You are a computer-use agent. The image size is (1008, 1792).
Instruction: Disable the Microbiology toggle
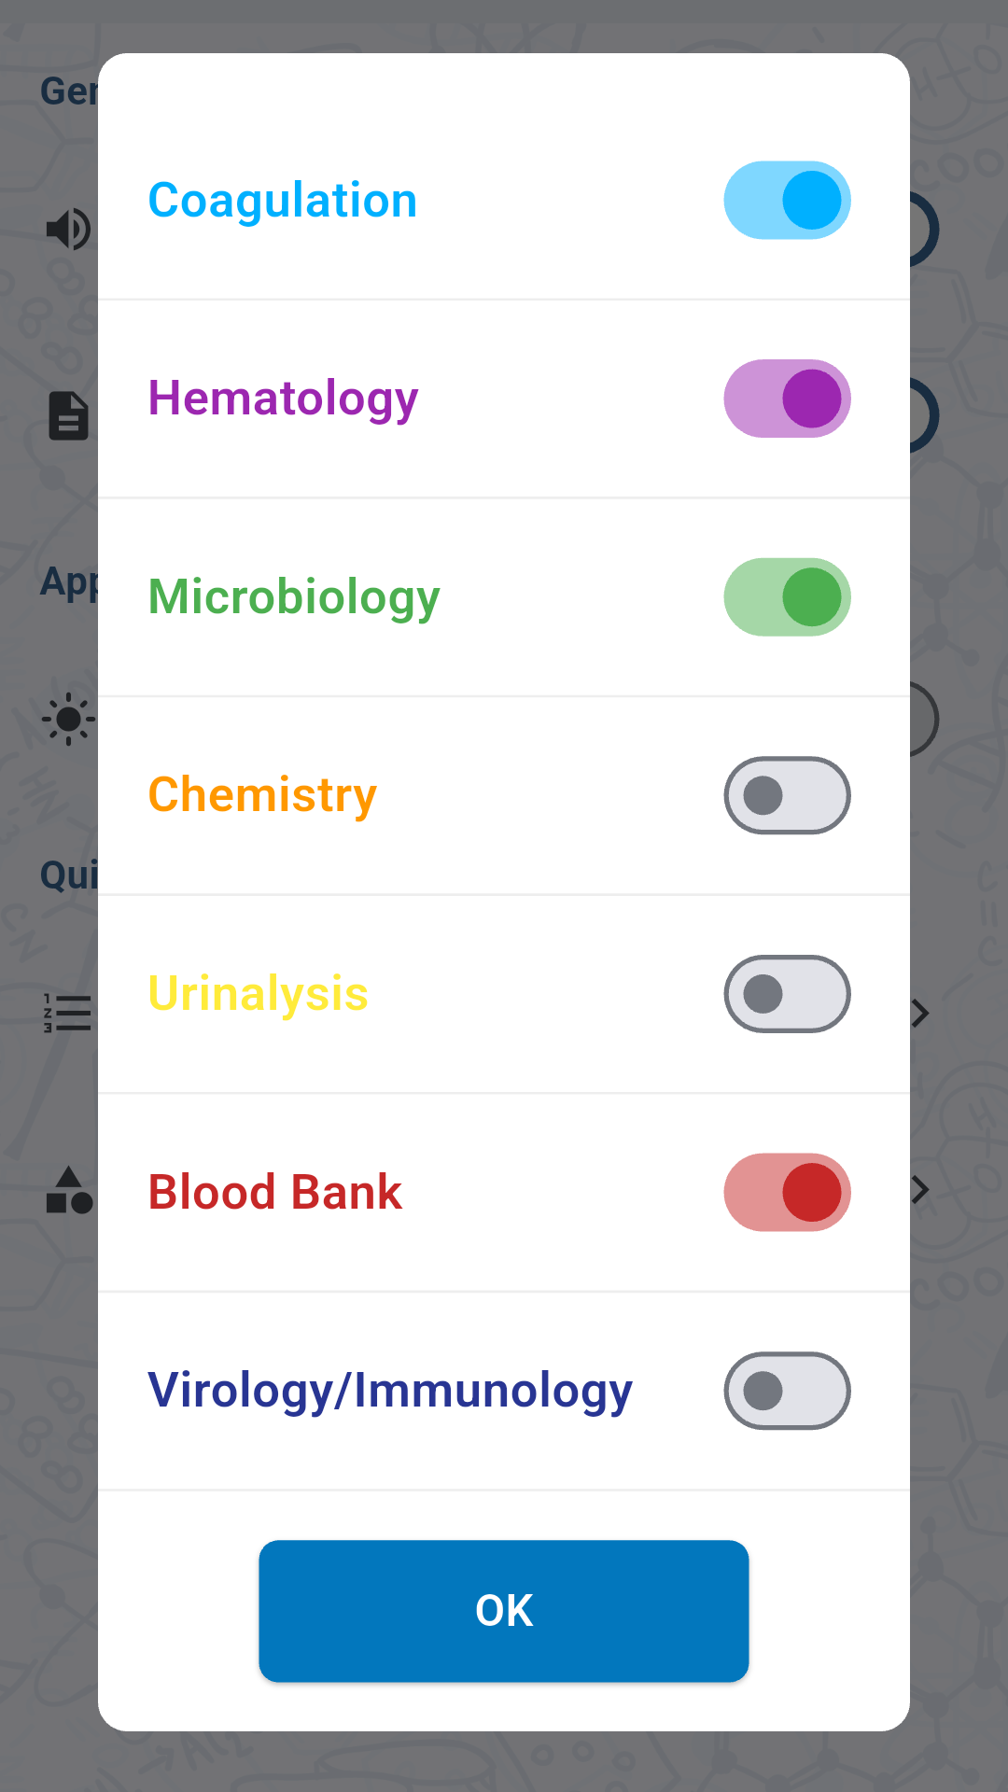[787, 597]
